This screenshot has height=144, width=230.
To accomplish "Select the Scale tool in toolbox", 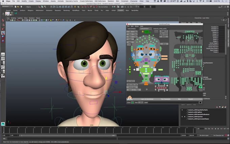I will click(3, 41).
